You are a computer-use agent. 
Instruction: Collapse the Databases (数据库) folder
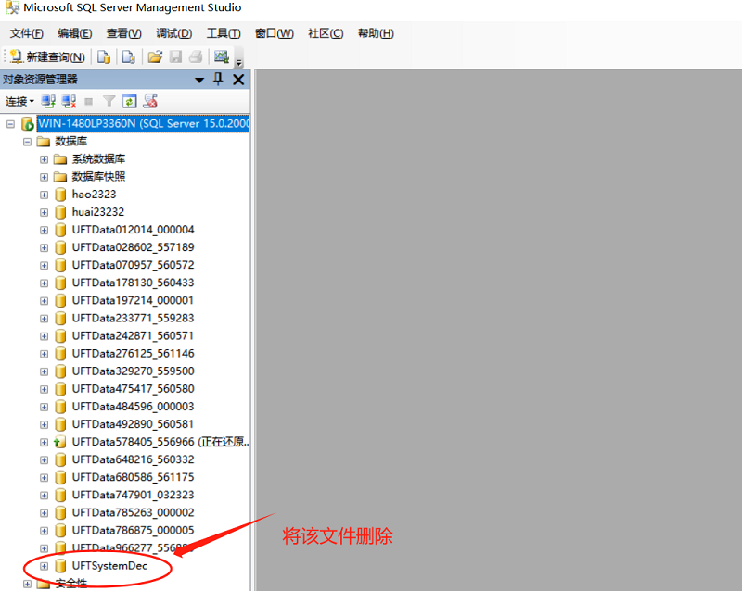[x=28, y=142]
